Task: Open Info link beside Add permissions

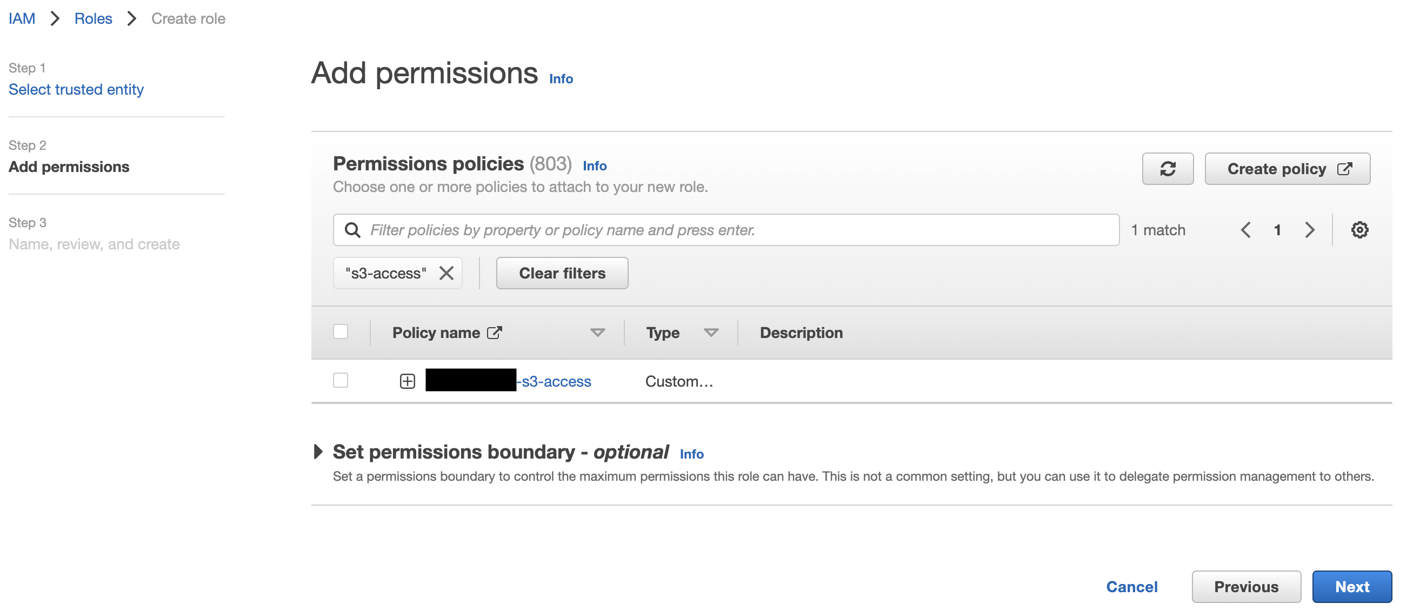Action: click(561, 79)
